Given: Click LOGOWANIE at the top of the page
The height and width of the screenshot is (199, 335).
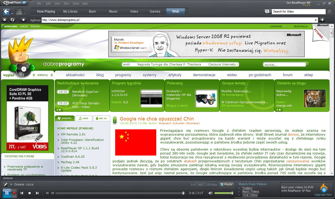Looking at the screenshot, I should 276,26.
